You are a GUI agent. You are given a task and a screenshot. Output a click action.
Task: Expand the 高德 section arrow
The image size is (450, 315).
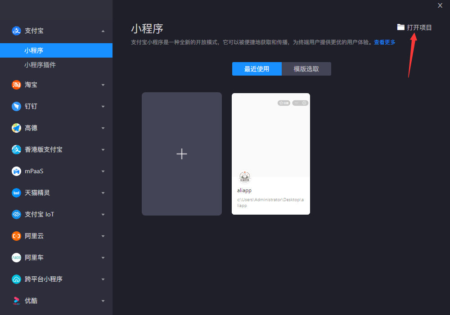(103, 128)
